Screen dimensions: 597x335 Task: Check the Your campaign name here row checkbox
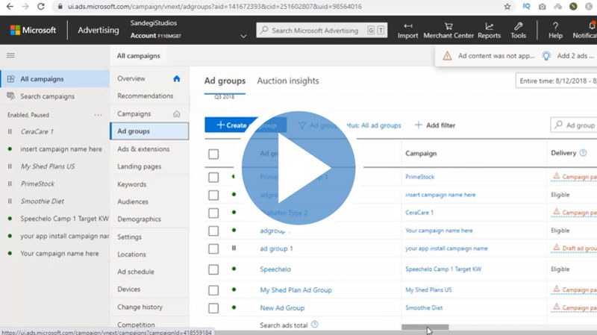pos(213,231)
